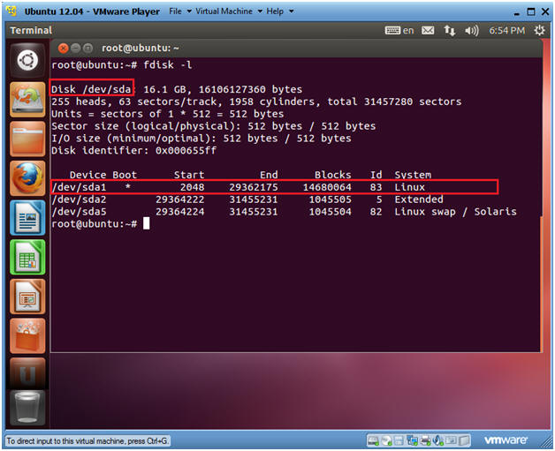Viewport: 555px width, 451px height.
Task: Open the Files manager from the dock
Action: (x=27, y=139)
